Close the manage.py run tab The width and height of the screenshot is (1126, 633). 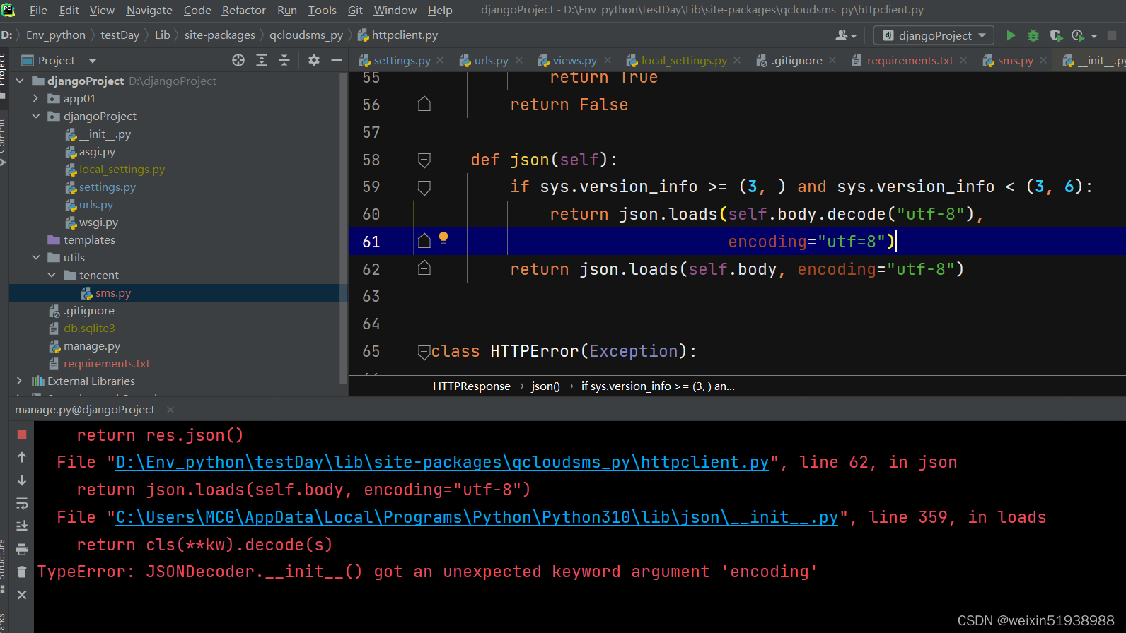coord(170,410)
